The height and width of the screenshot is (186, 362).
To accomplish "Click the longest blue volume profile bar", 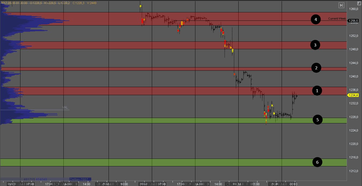I will coord(40,21).
